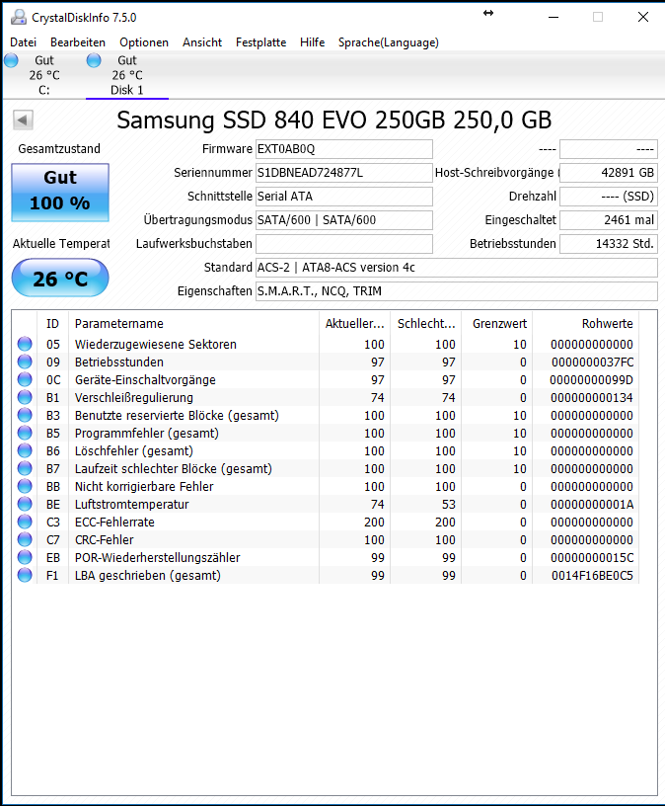Click the Aktueller... column header
This screenshot has height=806, width=665.
(x=355, y=324)
